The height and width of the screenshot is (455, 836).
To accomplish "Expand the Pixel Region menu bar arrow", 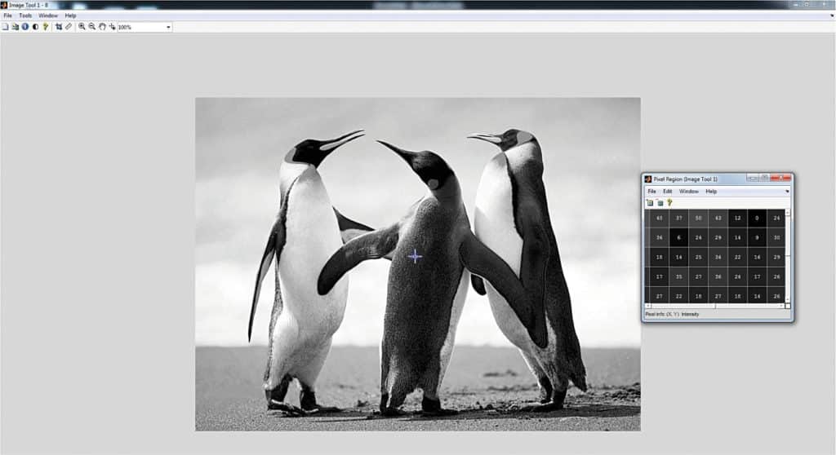I will tap(787, 192).
